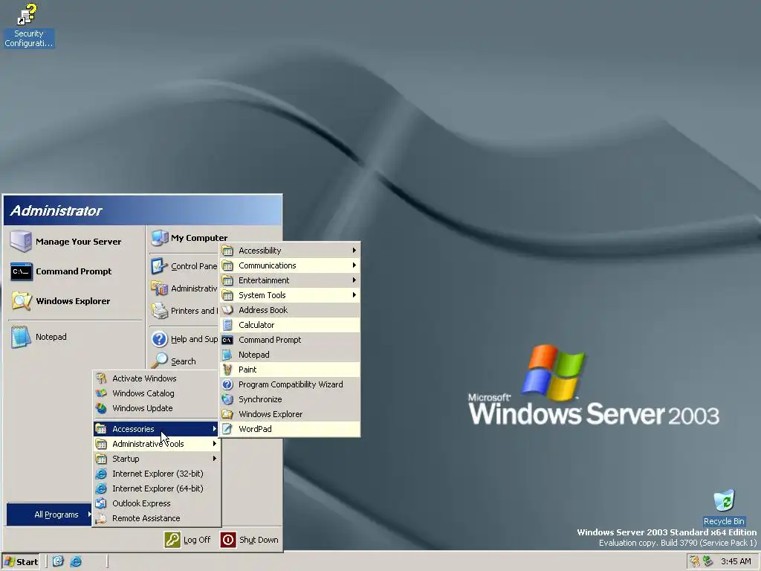
Task: Click the Search magnifier entry
Action: click(184, 361)
